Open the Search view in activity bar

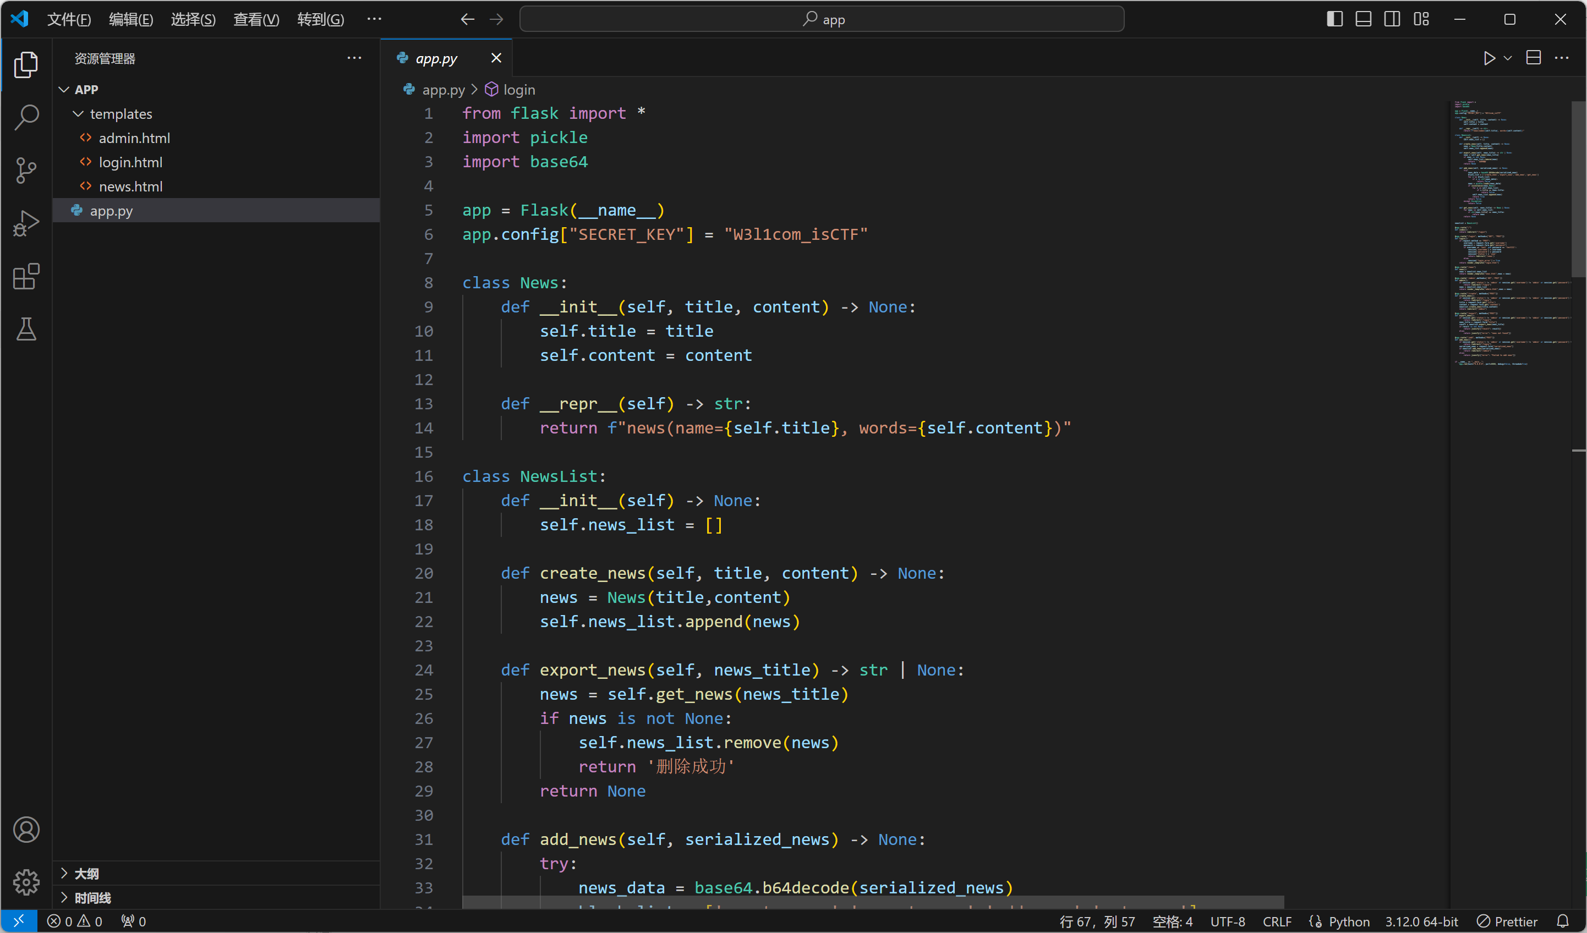click(26, 117)
